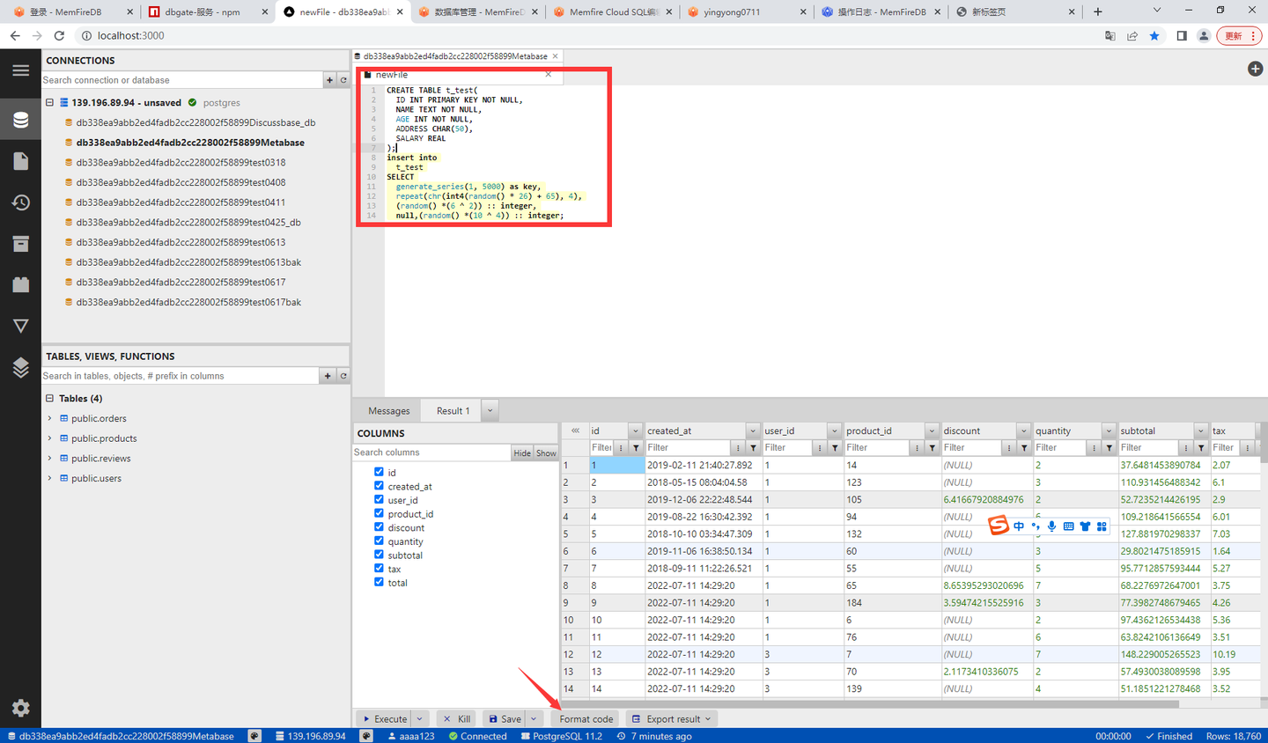Select the newFile editor tab
The height and width of the screenshot is (743, 1268).
pyautogui.click(x=392, y=75)
